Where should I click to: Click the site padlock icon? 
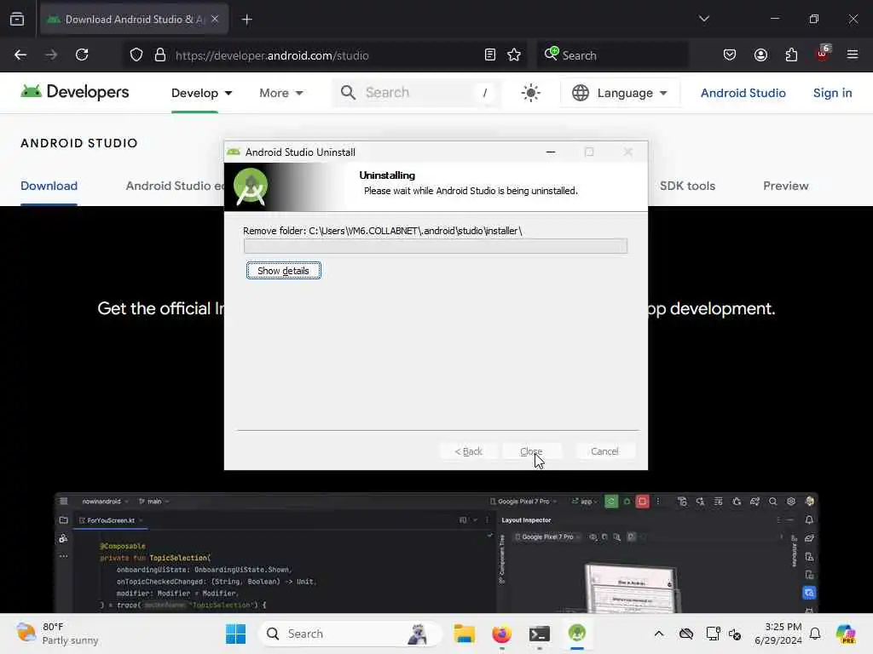pos(160,55)
